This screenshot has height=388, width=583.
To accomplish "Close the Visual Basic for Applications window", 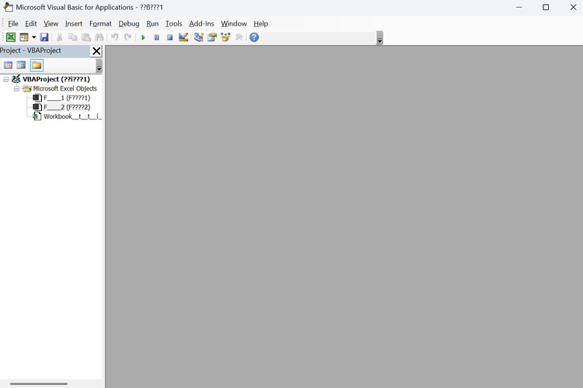I will tap(573, 7).
